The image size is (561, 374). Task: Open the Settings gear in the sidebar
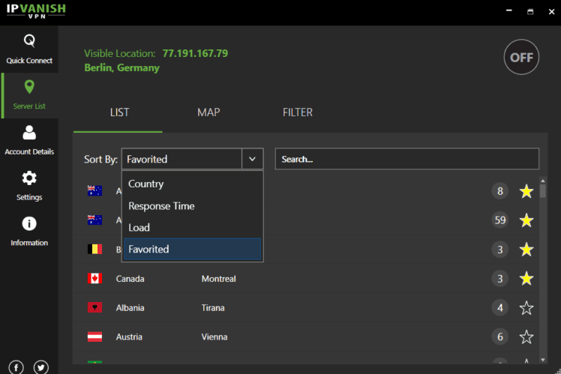point(29,186)
